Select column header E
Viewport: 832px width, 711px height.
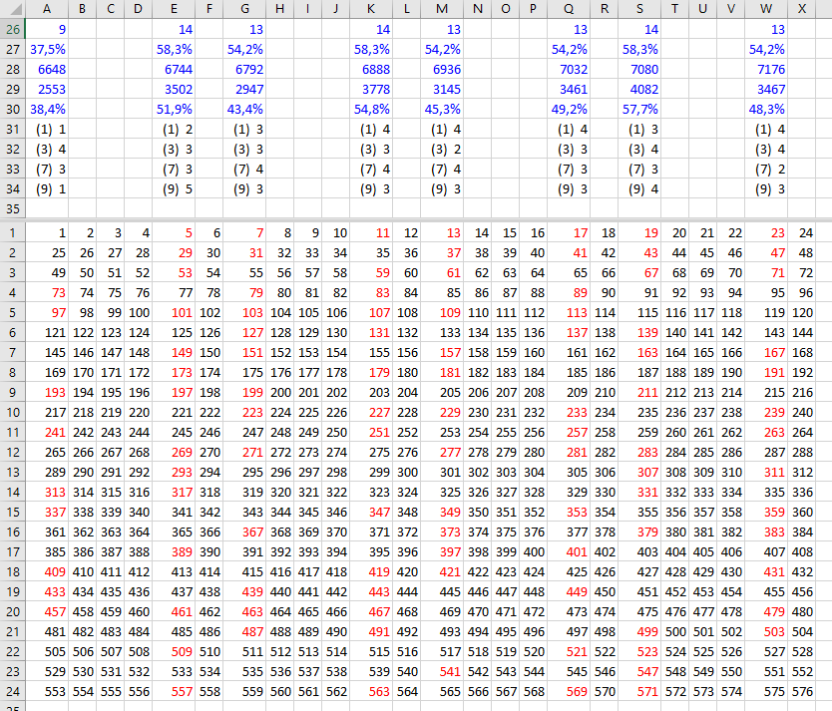click(x=174, y=9)
